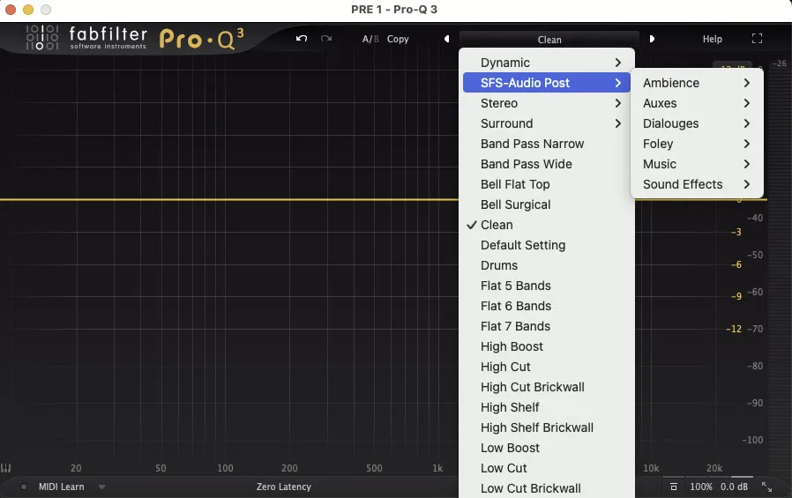Open the MIDI Learn dropdown arrow
The width and height of the screenshot is (792, 498).
102,487
